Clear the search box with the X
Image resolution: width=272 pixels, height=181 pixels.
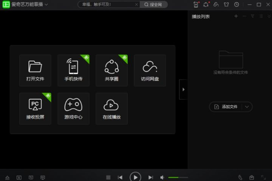pos(136,5)
